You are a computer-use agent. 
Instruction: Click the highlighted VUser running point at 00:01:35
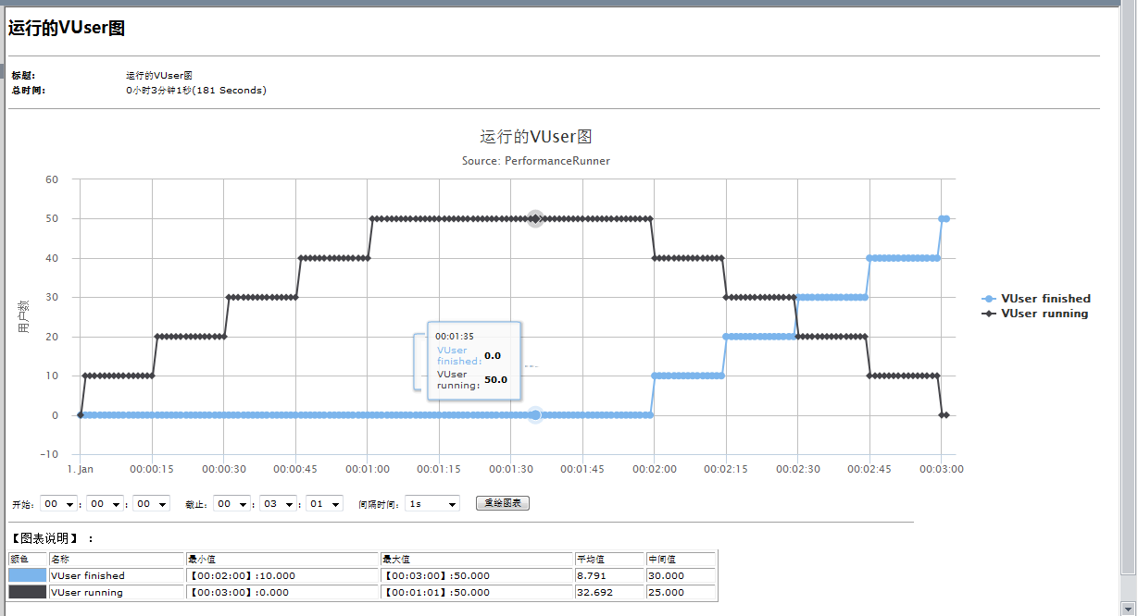click(535, 219)
